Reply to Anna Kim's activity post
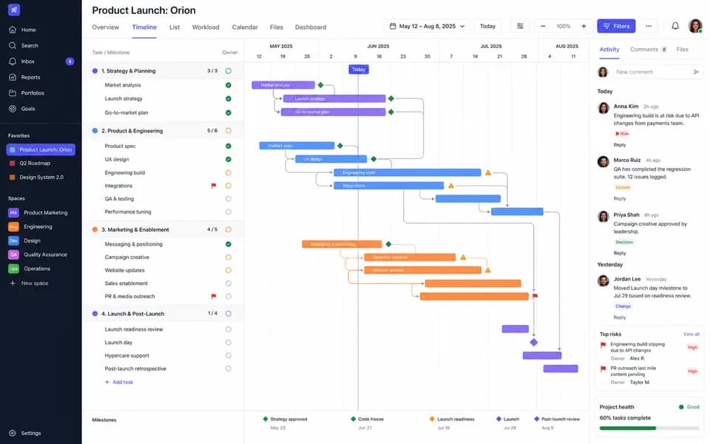Screen dimensions: 710x444 (620, 145)
